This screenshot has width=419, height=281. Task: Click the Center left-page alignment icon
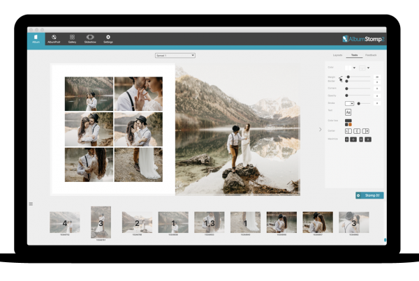(348, 131)
